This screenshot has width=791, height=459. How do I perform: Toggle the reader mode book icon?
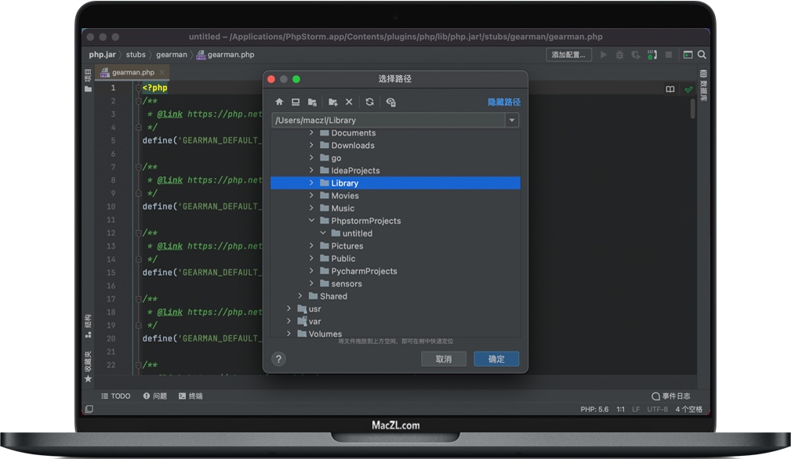point(670,89)
